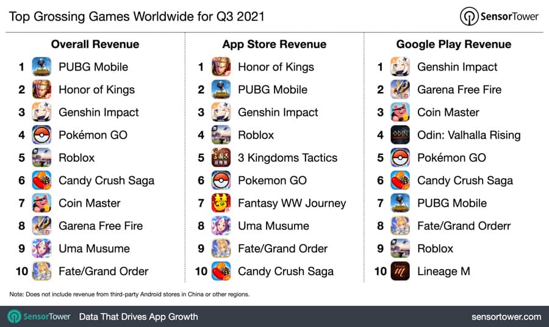
Task: Click the Candy Crush Saga name under Google Play
Action: (465, 181)
